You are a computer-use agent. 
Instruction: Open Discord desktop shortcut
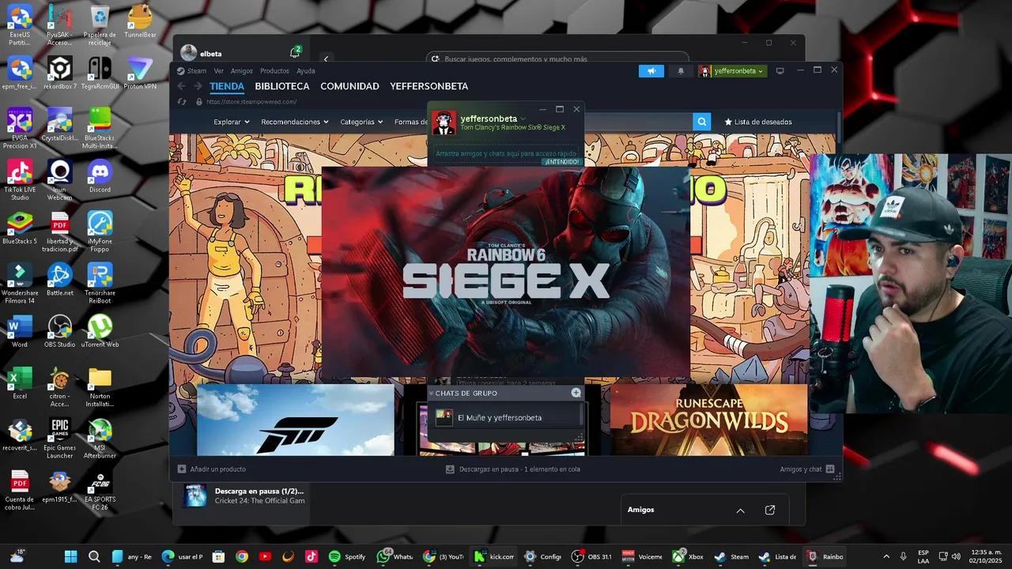point(100,176)
